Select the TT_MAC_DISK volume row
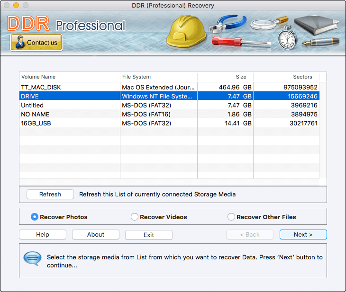The image size is (346, 292). [x=169, y=87]
